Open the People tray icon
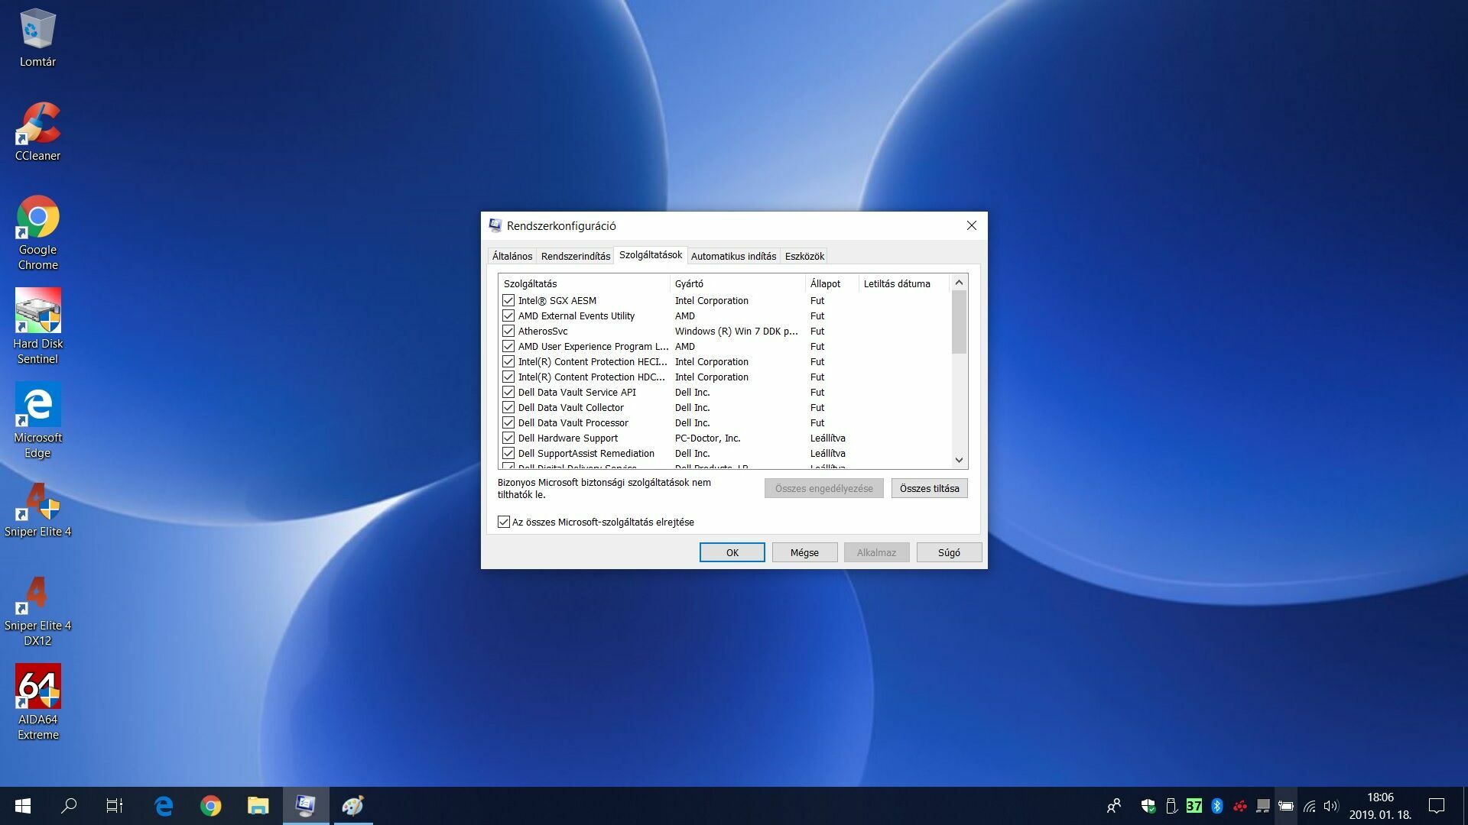Image resolution: width=1468 pixels, height=825 pixels. click(1114, 806)
